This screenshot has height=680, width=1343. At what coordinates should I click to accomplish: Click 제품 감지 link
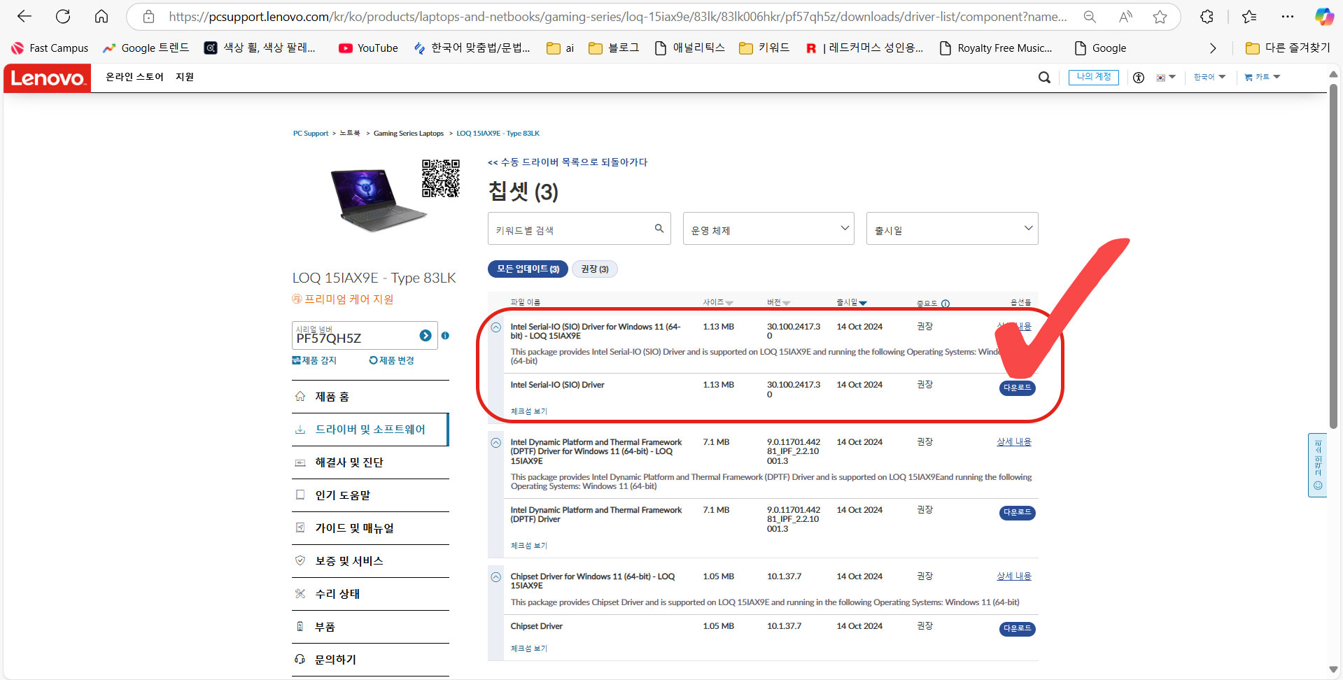[314, 360]
